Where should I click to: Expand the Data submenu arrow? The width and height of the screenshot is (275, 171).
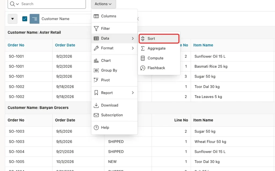pos(133,38)
